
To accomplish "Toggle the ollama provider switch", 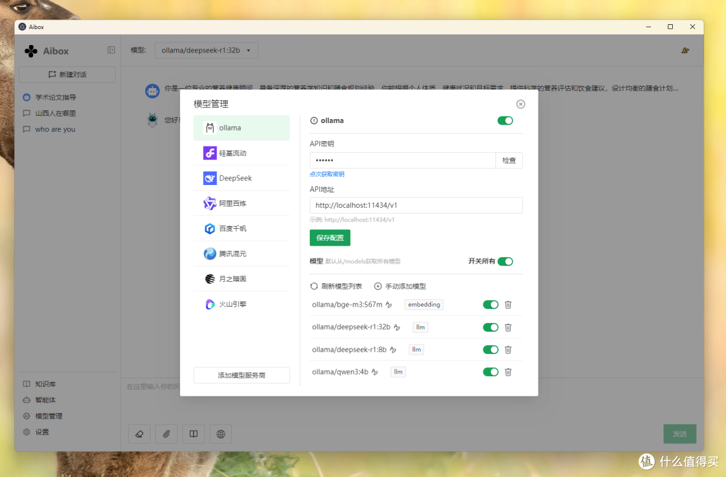I will 505,120.
